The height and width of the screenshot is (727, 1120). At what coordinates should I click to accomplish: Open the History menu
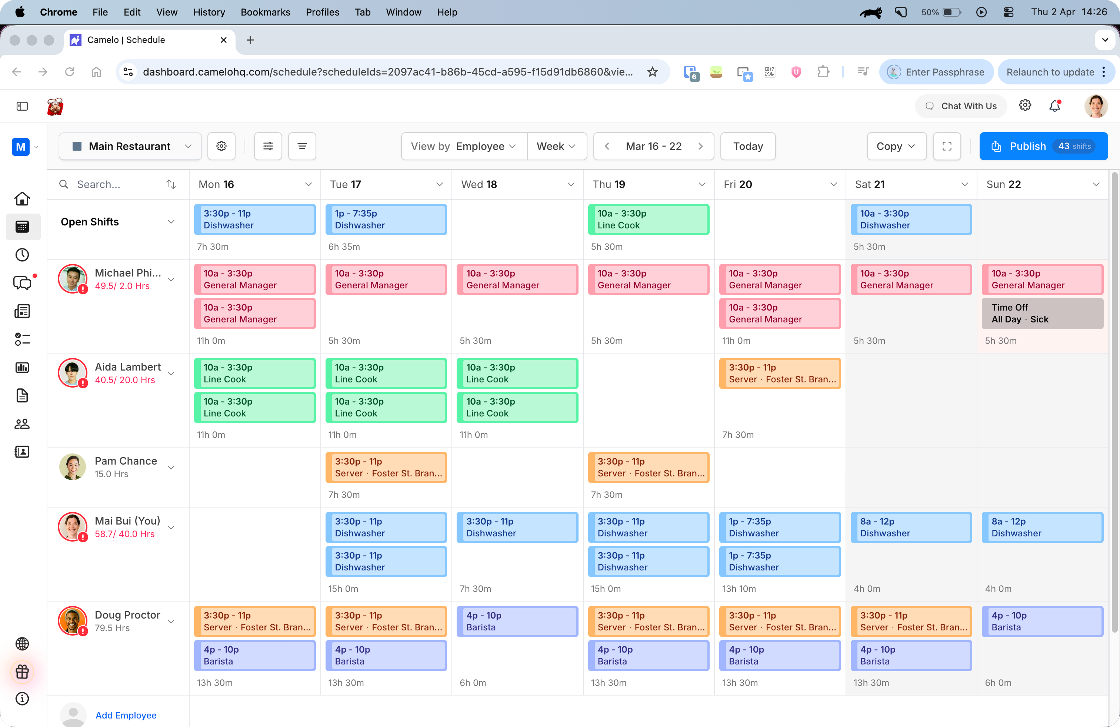(209, 12)
